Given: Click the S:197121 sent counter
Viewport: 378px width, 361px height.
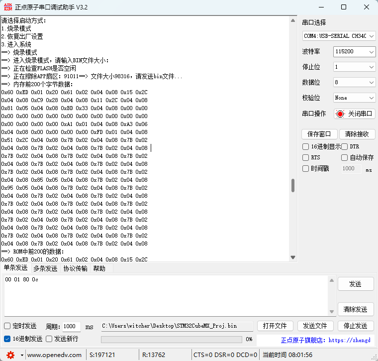Looking at the screenshot, I should tap(102, 355).
